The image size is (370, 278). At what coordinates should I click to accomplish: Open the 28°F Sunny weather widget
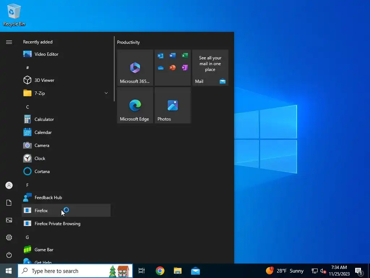click(x=285, y=271)
